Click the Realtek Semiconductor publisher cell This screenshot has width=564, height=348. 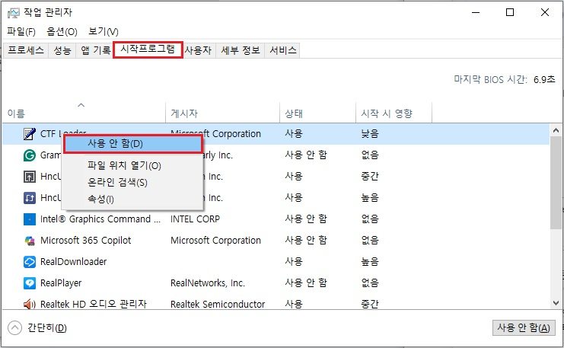tap(218, 305)
